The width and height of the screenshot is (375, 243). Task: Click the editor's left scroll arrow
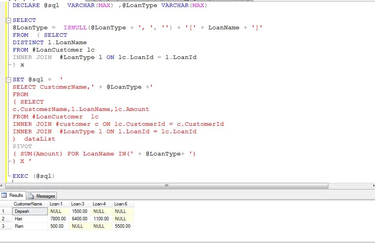coord(2,186)
